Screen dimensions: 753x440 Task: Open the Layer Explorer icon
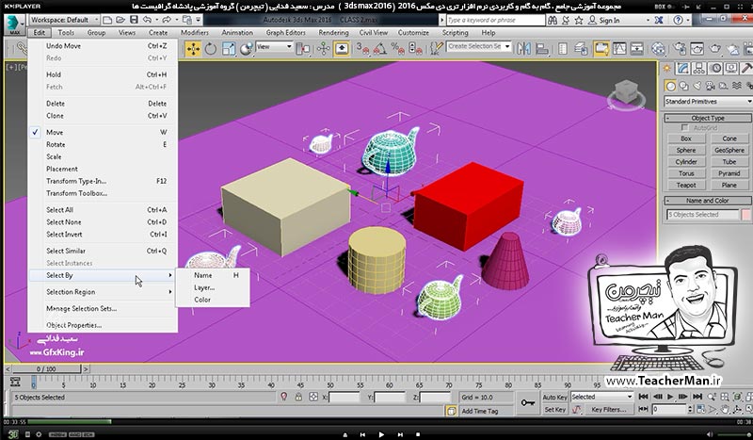click(x=581, y=49)
